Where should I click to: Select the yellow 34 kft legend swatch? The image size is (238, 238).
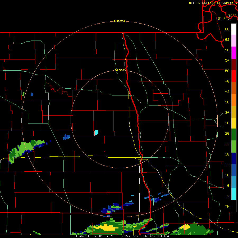pyautogui.click(x=234, y=123)
